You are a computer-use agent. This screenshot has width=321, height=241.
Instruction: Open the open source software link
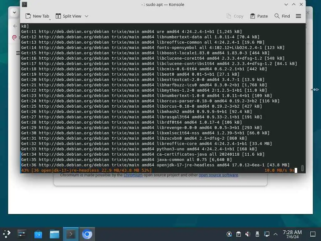pyautogui.click(x=218, y=175)
